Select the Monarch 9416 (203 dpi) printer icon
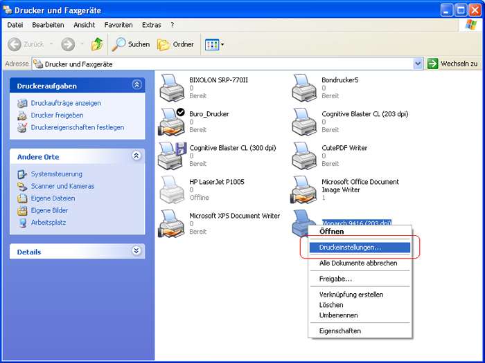Viewport: 485px width, 363px height. click(300, 222)
